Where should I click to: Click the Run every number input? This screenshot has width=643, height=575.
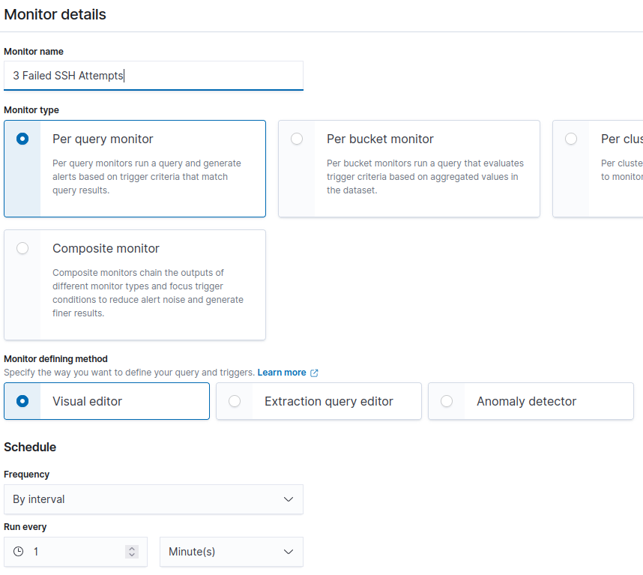click(x=75, y=552)
